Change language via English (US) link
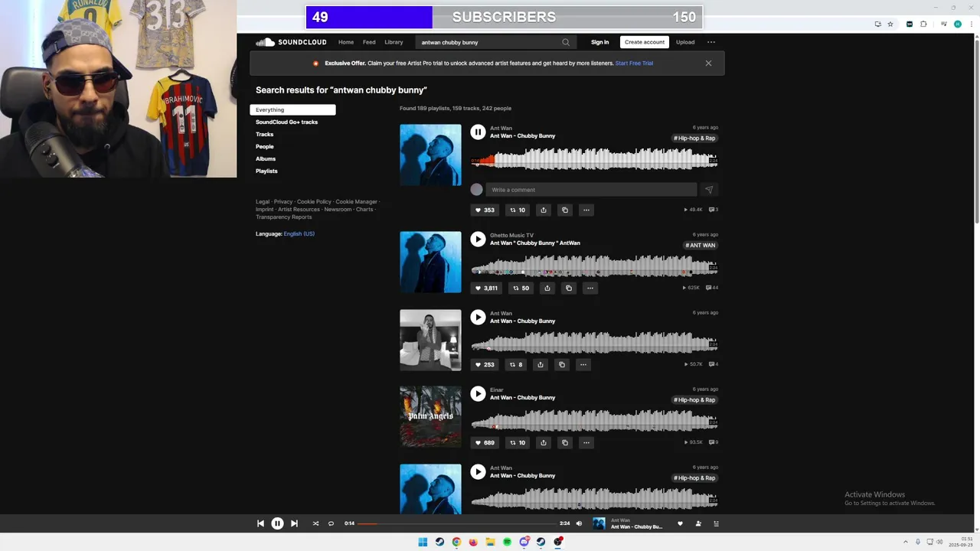 tap(299, 233)
